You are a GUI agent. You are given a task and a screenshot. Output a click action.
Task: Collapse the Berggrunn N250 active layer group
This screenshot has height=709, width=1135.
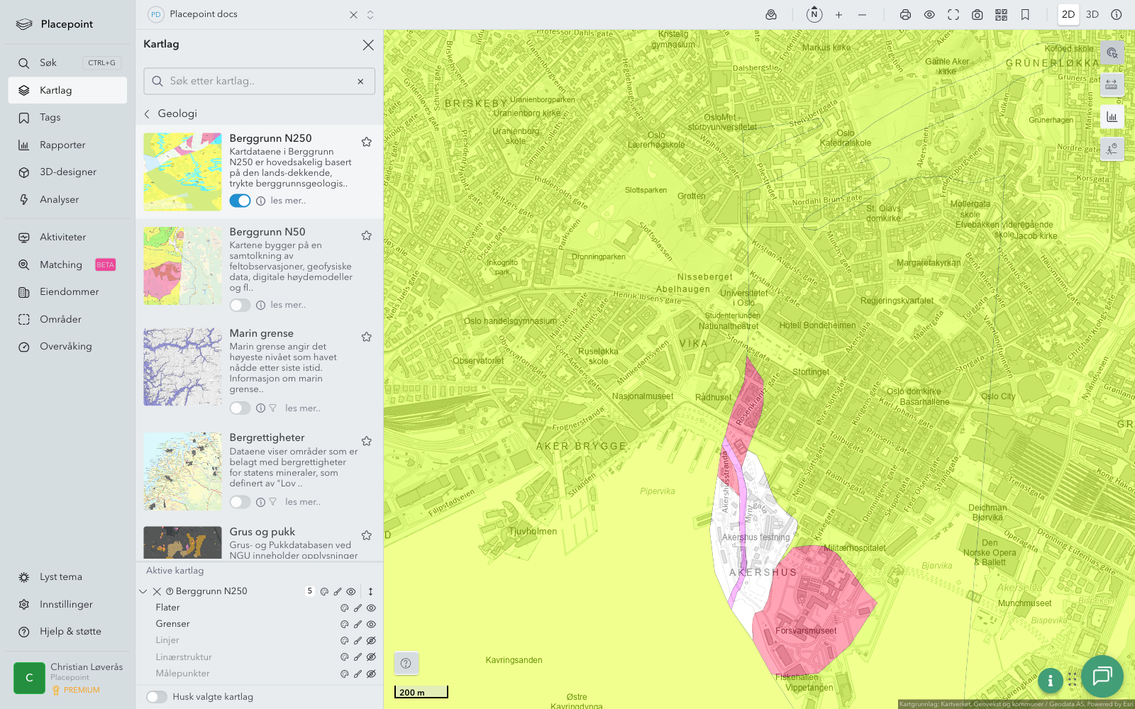pos(143,591)
